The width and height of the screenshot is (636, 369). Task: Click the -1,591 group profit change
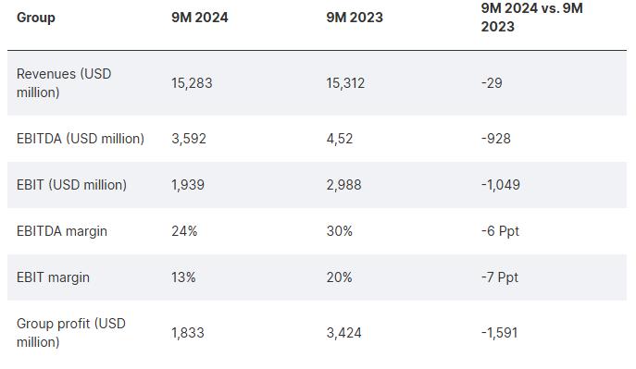coord(499,333)
